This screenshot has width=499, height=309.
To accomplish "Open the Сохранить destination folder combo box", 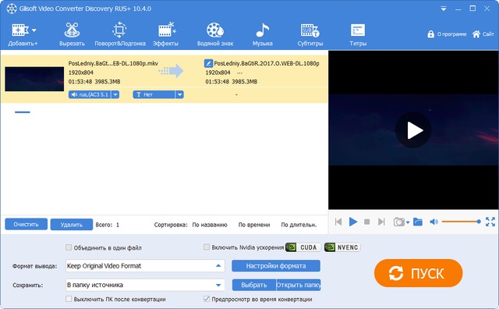I will (x=145, y=285).
